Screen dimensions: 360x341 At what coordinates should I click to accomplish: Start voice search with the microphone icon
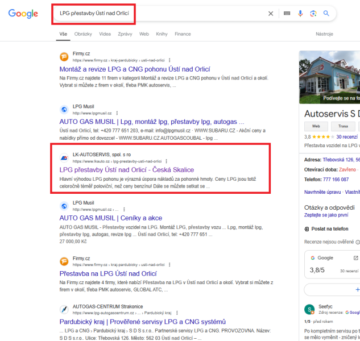(300, 13)
